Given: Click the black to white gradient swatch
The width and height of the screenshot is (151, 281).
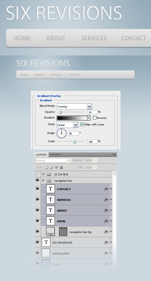Looking at the screenshot, I should [x=72, y=118].
